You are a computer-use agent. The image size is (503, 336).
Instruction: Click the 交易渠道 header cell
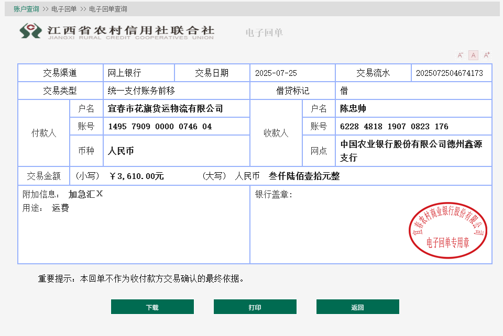60,73
